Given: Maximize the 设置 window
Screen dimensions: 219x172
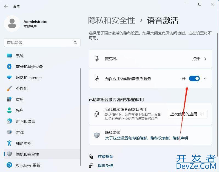Looking at the screenshot, I should [x=200, y=4].
